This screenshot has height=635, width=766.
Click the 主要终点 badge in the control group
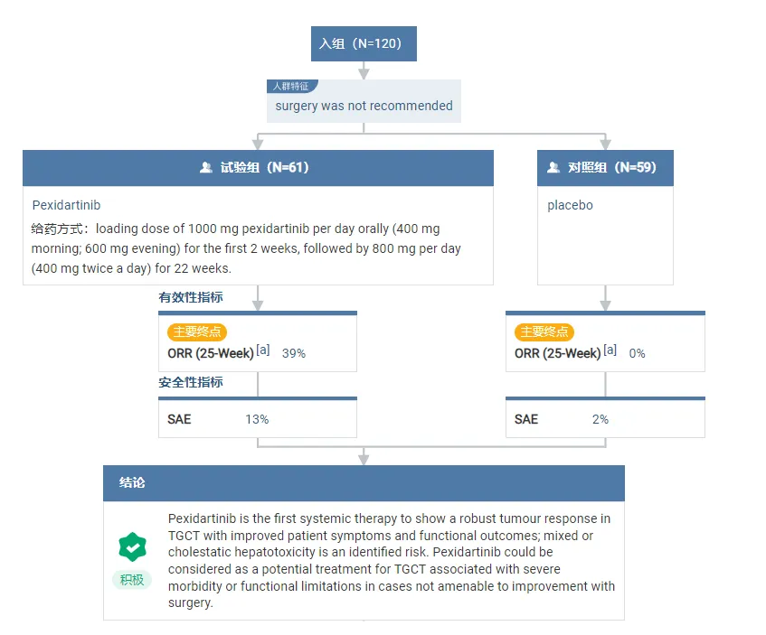click(x=544, y=332)
